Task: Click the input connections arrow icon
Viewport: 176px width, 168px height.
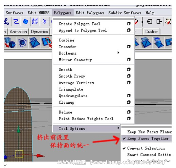Action: [149, 21]
